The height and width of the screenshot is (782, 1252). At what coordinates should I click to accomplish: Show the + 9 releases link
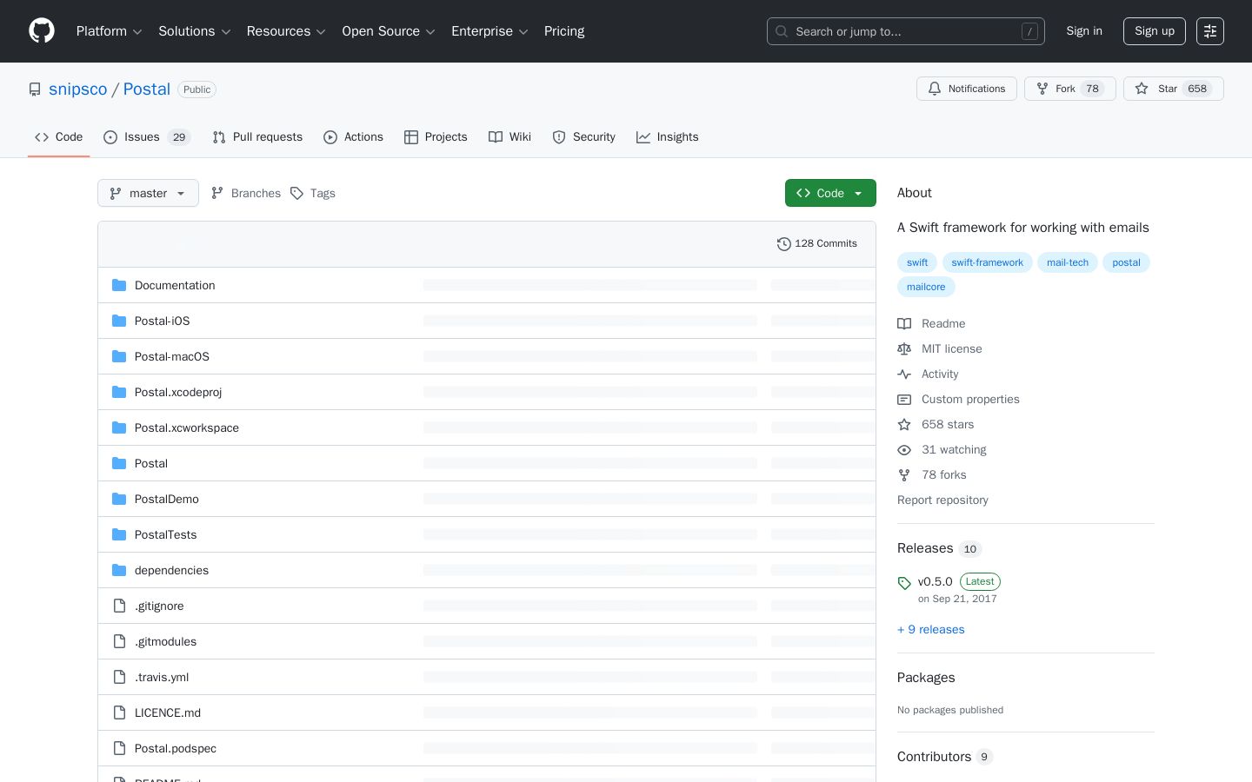931,629
